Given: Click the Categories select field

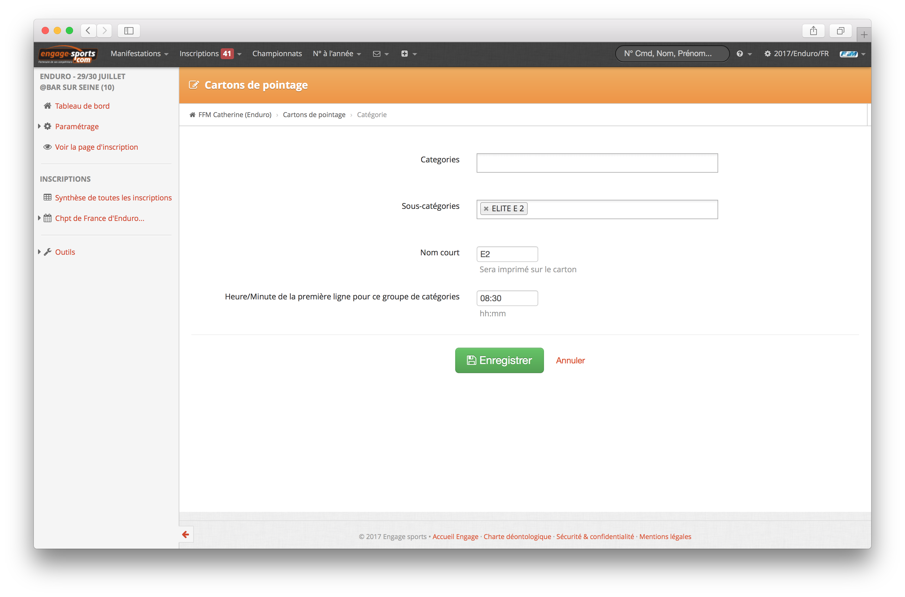Looking at the screenshot, I should point(597,163).
